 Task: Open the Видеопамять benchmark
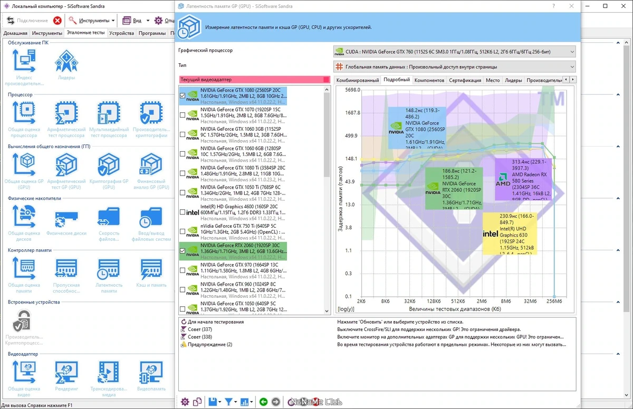(x=151, y=376)
